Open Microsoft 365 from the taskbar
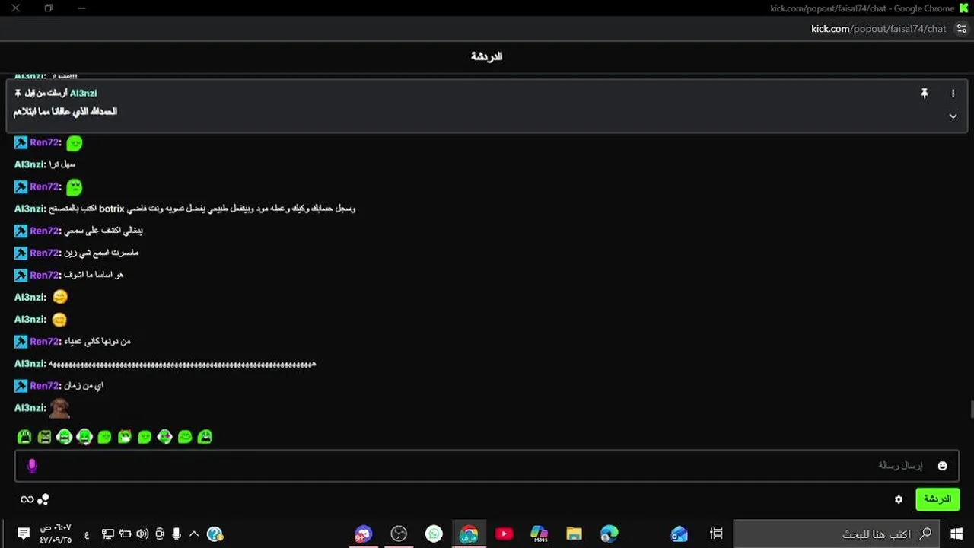The image size is (974, 548). (539, 534)
